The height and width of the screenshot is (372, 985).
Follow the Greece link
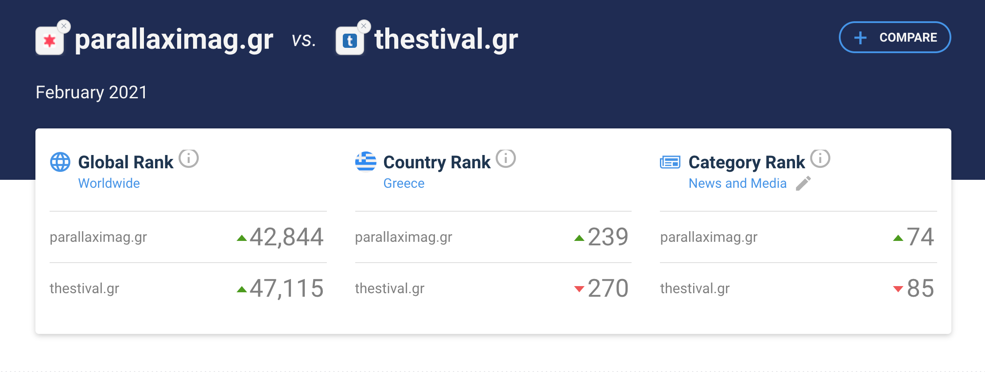point(404,183)
